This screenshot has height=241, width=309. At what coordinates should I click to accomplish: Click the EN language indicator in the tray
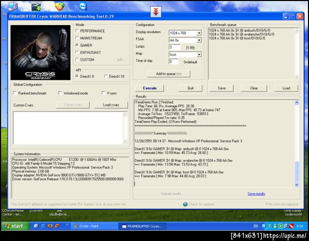click(x=255, y=226)
